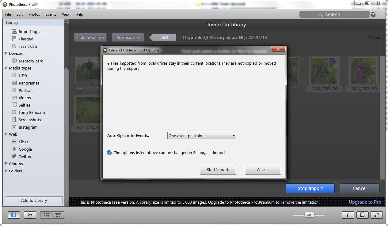This screenshot has height=226, width=388.
Task: Go Back in the import browser
Action: coord(163,37)
